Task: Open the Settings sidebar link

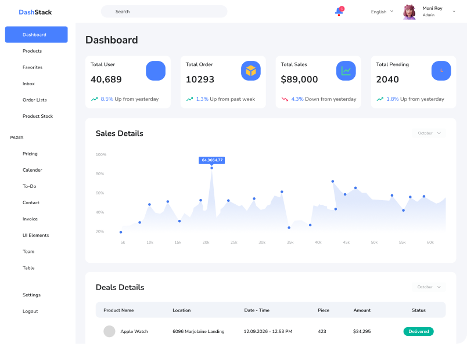Action: (31, 295)
